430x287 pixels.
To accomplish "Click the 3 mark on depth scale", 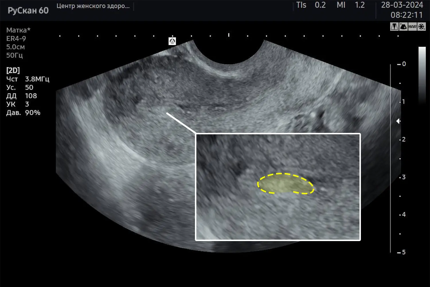I will tap(402, 177).
